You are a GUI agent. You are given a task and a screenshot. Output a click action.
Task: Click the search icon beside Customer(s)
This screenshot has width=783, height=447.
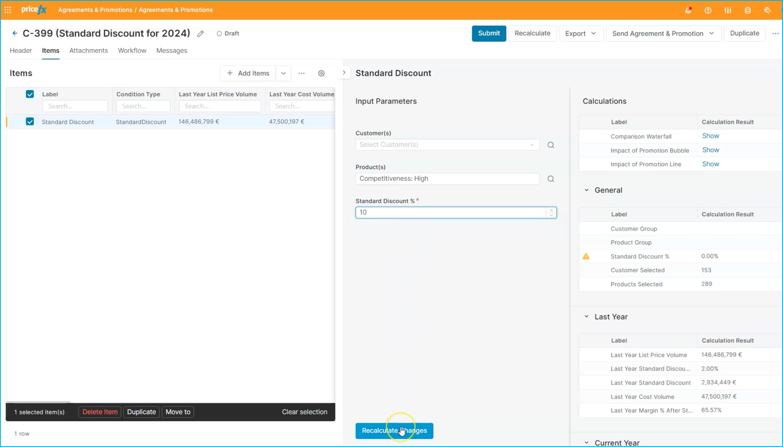pyautogui.click(x=551, y=145)
